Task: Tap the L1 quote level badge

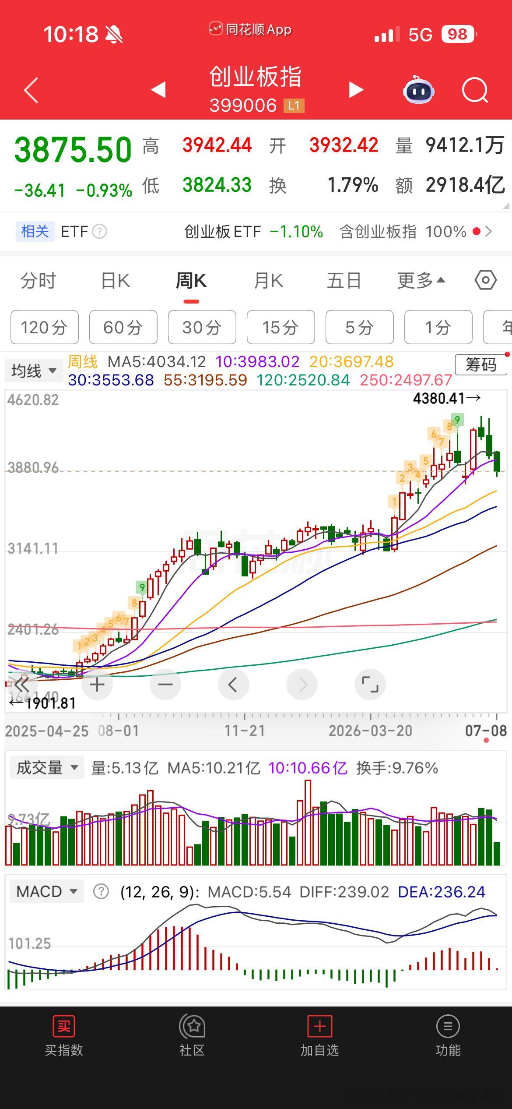Action: [294, 106]
